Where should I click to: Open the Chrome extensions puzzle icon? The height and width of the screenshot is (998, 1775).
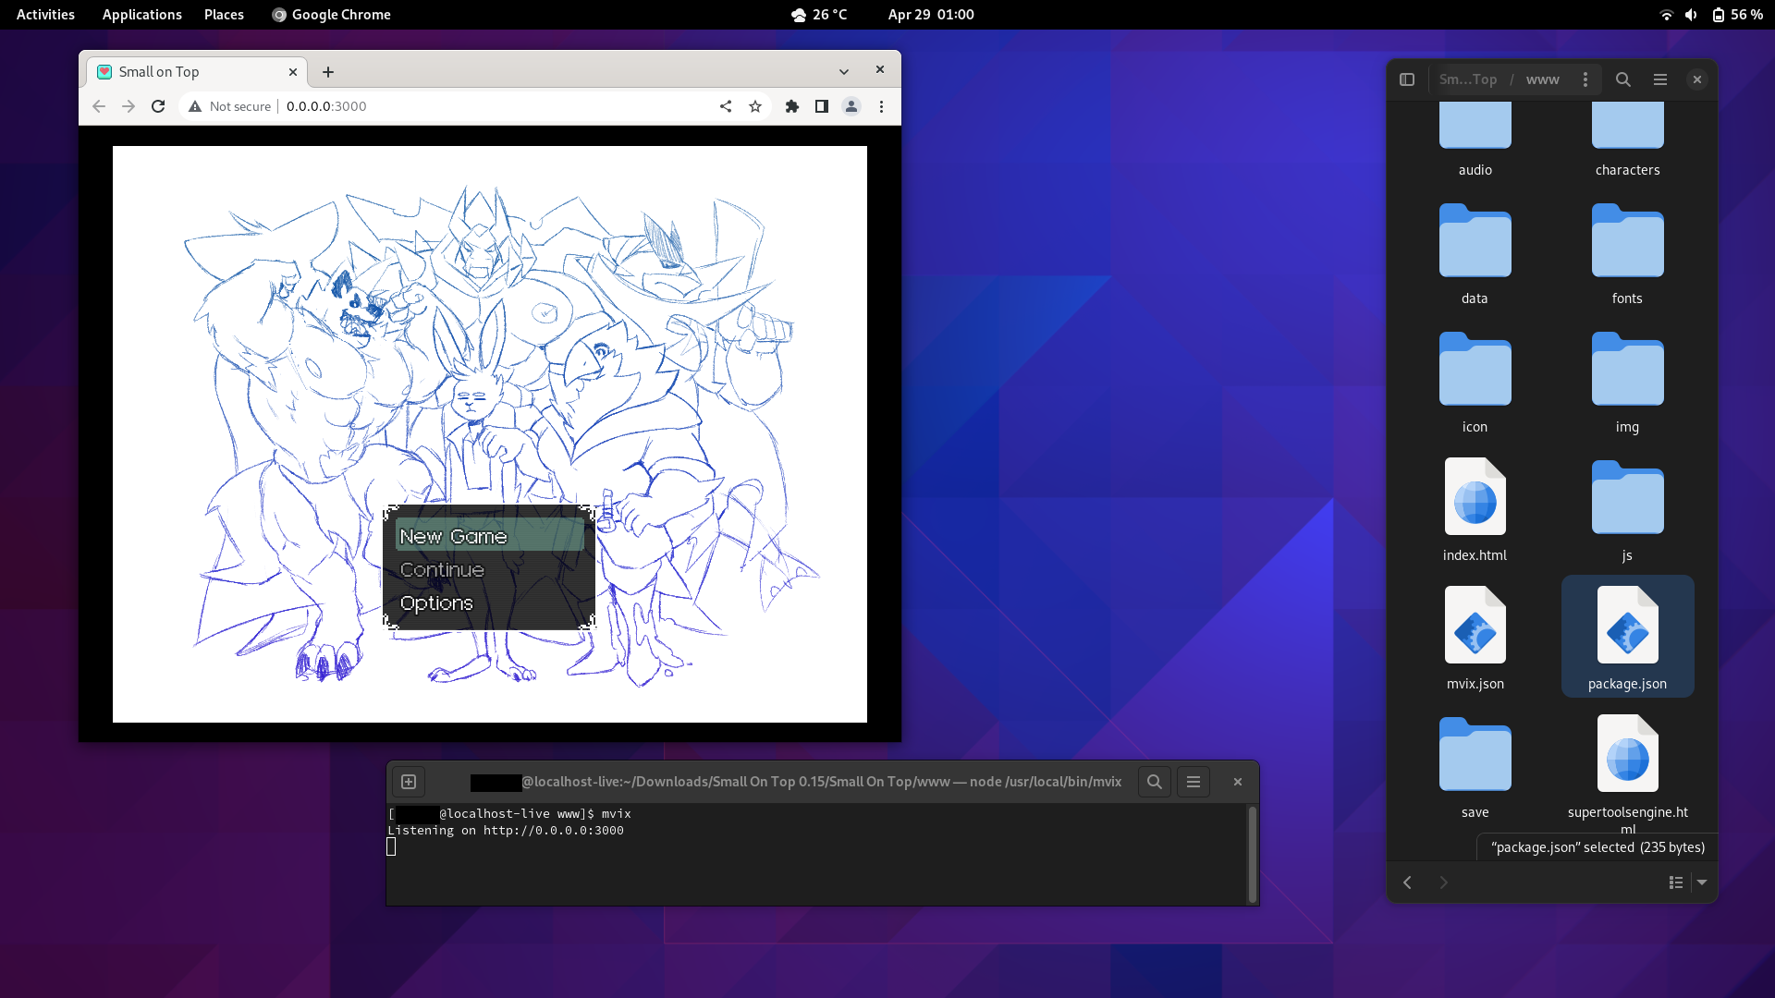pyautogui.click(x=792, y=106)
